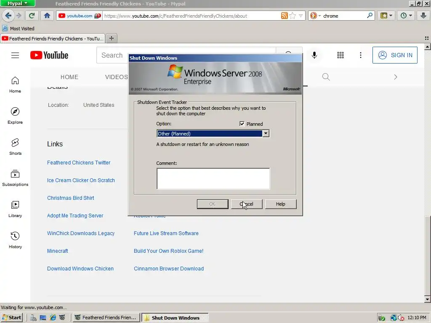This screenshot has width=431, height=323.
Task: Open Download Windows Chicken link
Action: point(80,269)
